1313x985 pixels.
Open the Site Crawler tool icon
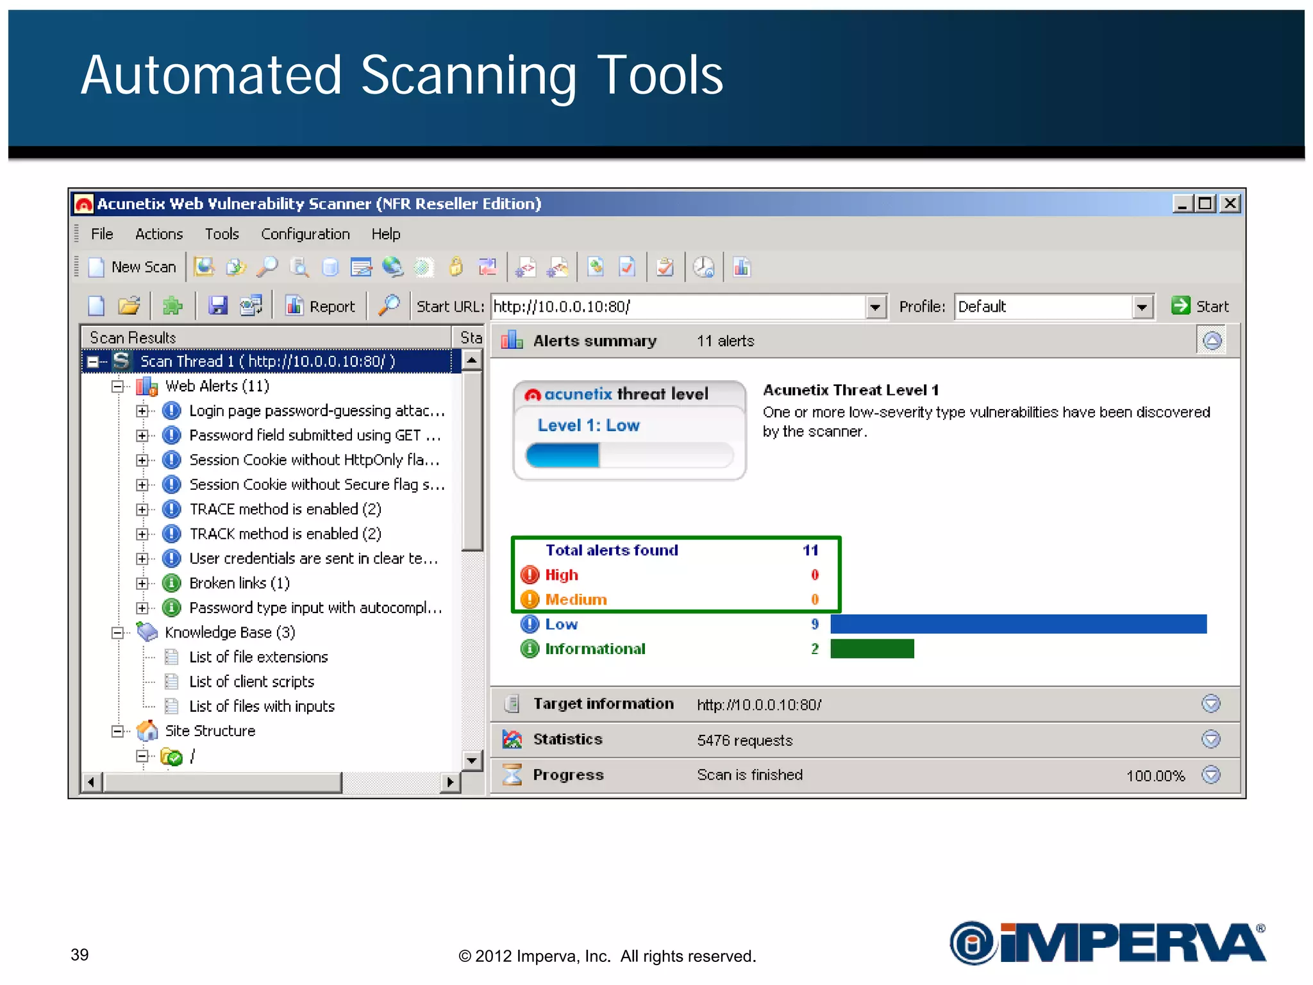[236, 267]
